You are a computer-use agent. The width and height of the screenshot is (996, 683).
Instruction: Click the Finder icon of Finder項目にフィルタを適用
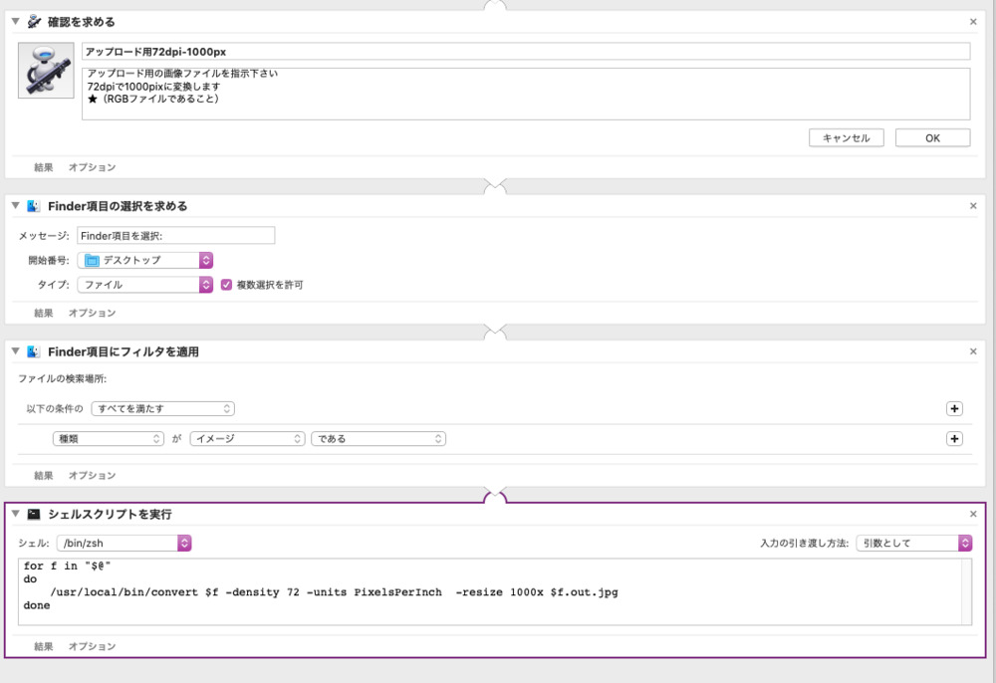[x=34, y=351]
